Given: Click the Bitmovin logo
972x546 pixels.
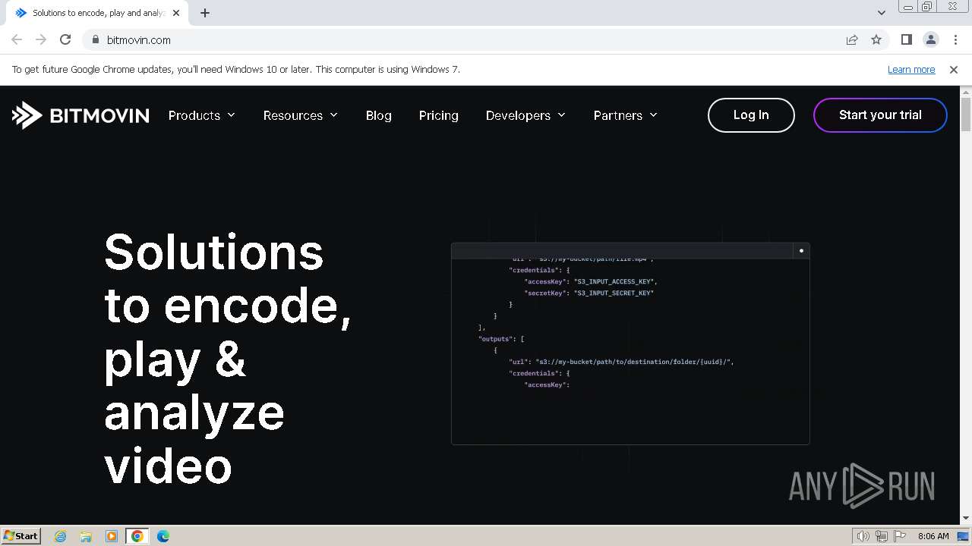Looking at the screenshot, I should pos(80,115).
